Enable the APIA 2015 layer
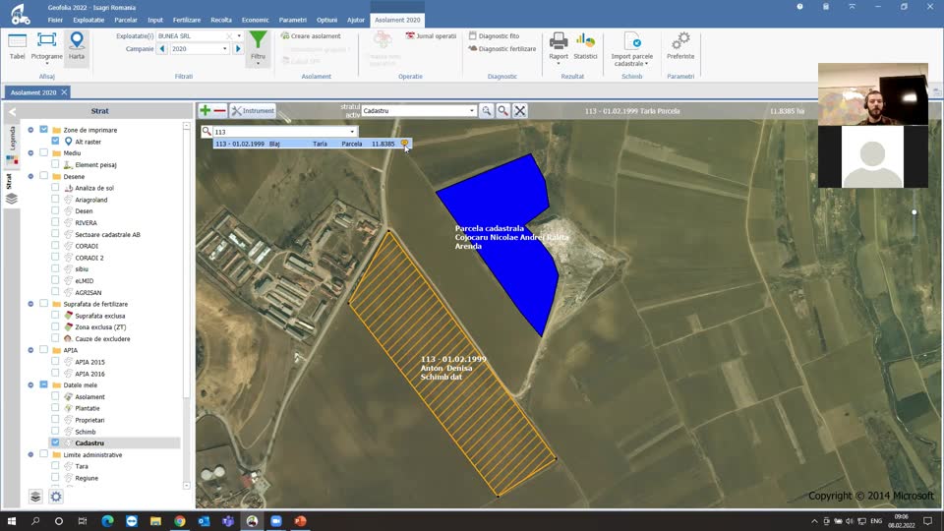Screen dimensions: 944x531 pyautogui.click(x=55, y=361)
